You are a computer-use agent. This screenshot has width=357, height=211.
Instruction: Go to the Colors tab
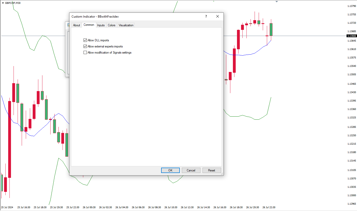[x=112, y=25]
